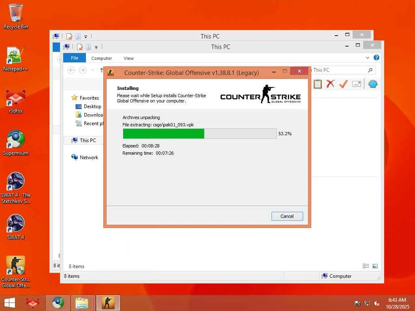This screenshot has height=311, width=415.
Task: Select the SWAT 4 desktop shortcut
Action: coord(16,227)
